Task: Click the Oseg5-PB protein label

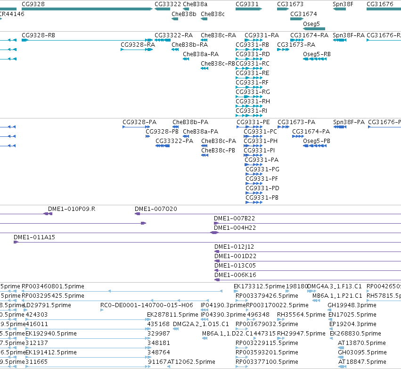Action: (317, 141)
